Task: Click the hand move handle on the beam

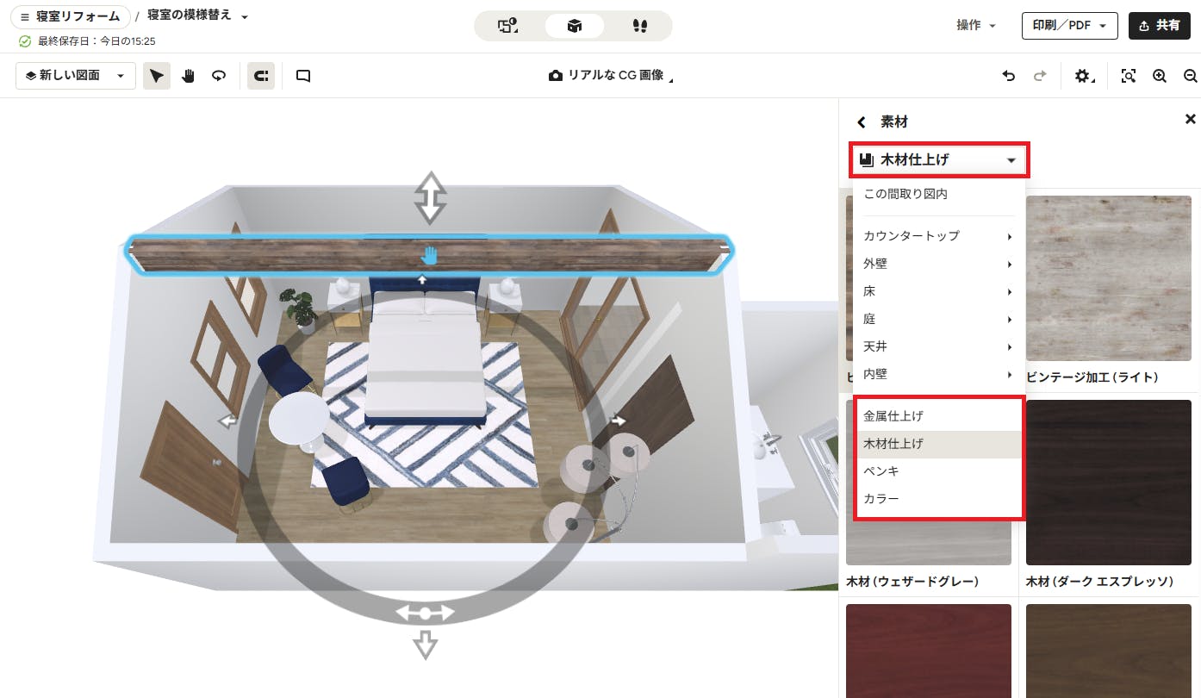Action: click(x=429, y=255)
